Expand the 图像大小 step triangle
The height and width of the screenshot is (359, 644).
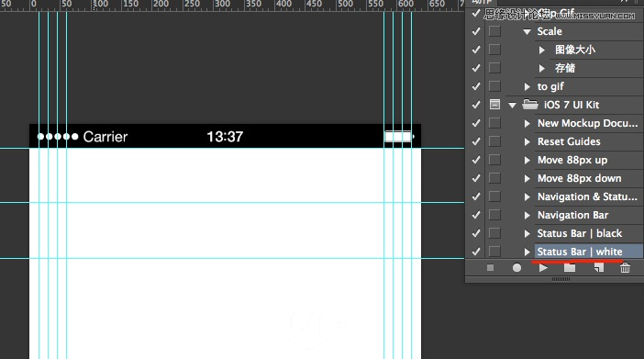click(x=542, y=50)
